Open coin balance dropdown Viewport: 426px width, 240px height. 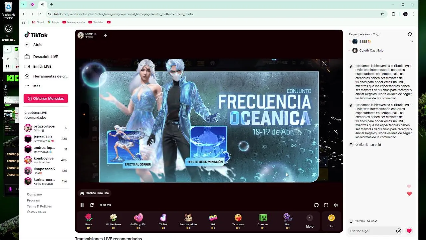pyautogui.click(x=331, y=221)
